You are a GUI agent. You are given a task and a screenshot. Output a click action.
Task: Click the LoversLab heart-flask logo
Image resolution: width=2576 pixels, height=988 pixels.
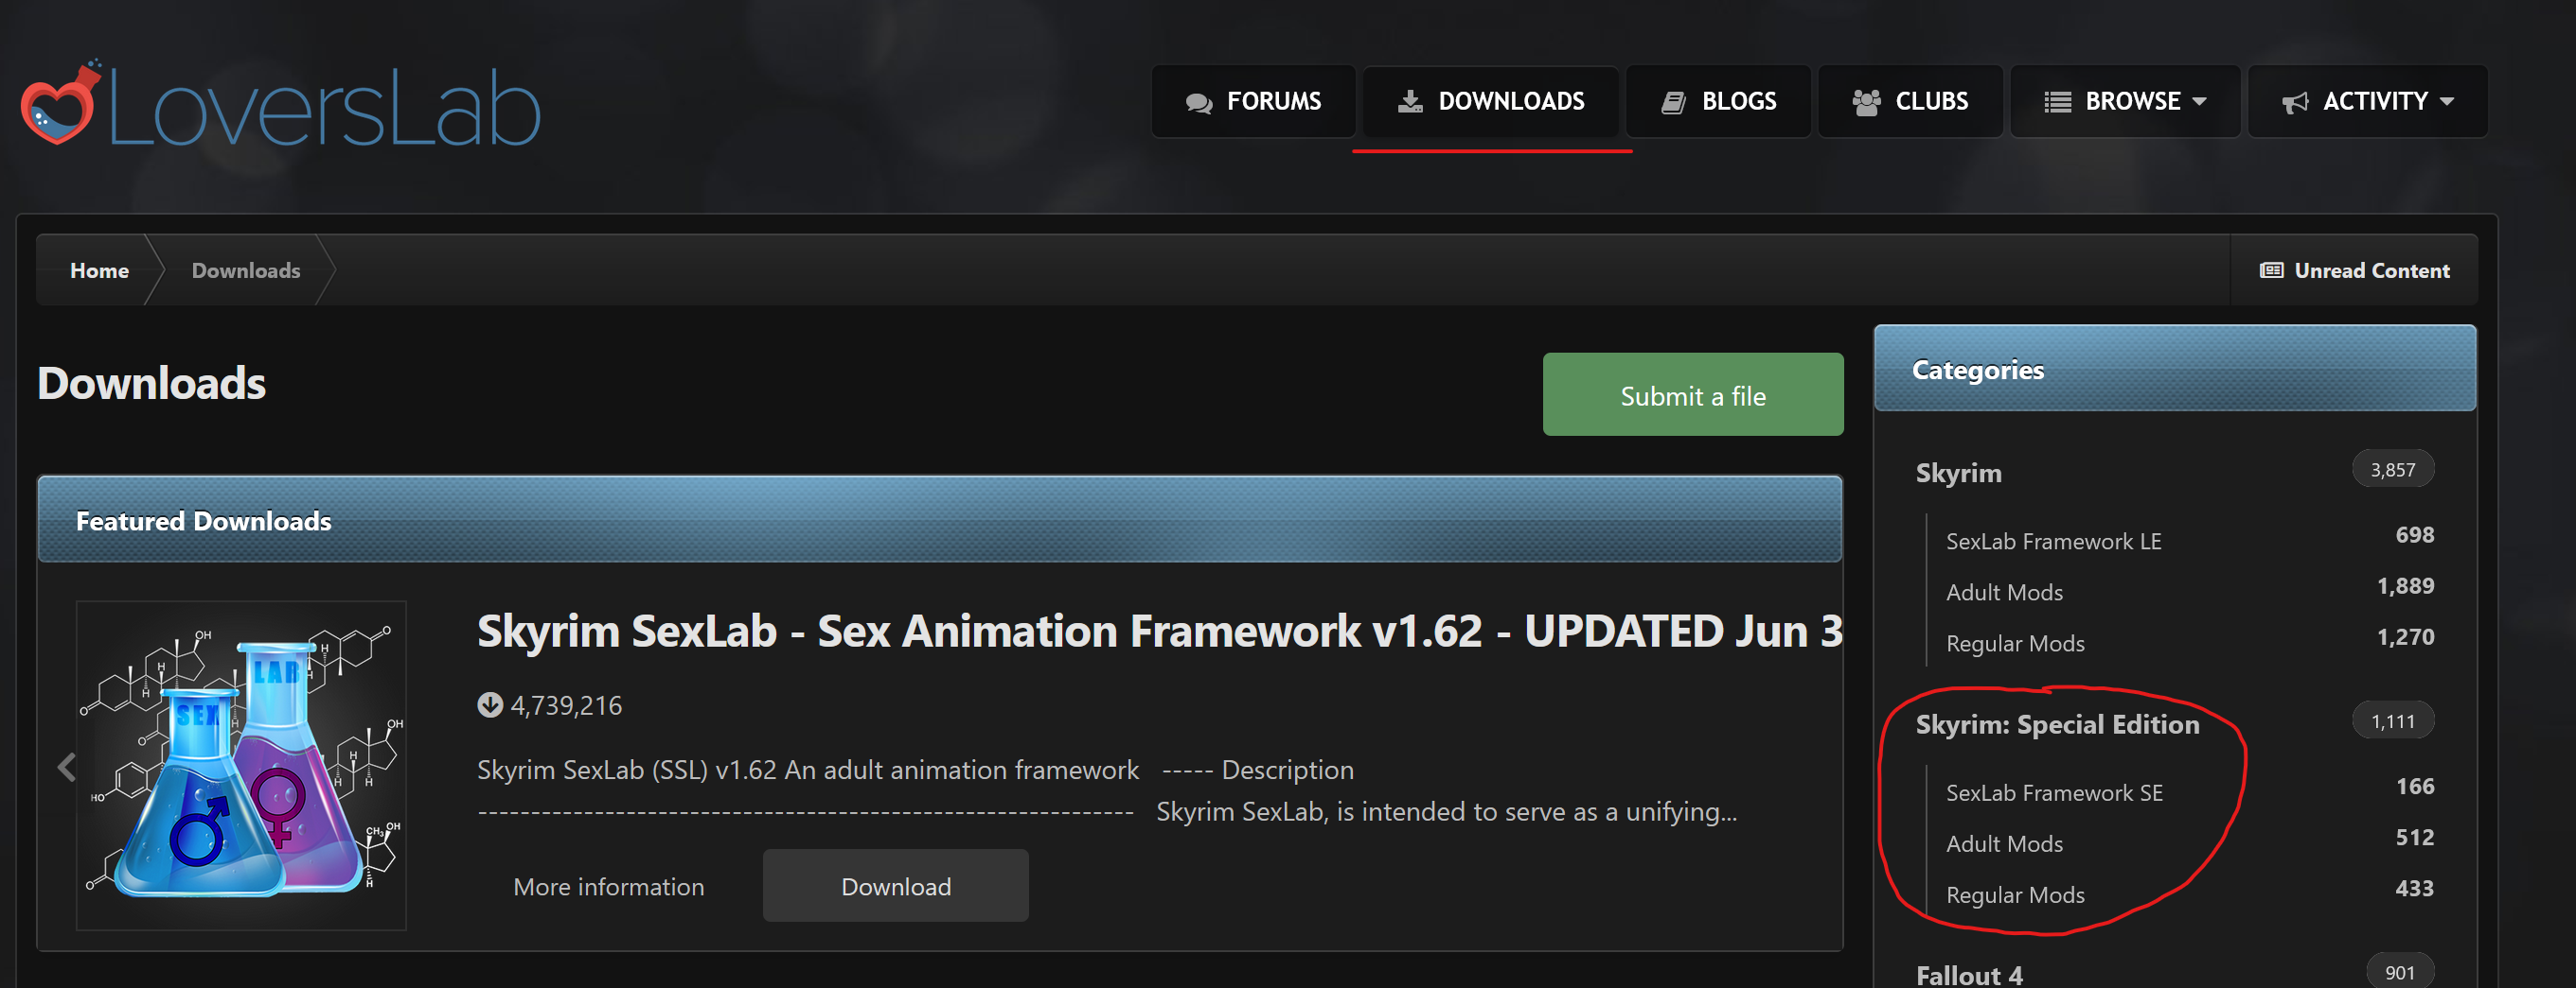point(60,103)
